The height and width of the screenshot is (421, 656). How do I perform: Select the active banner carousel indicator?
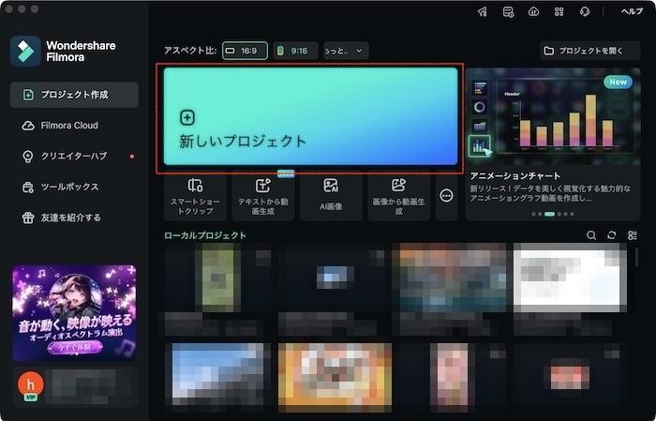[549, 214]
